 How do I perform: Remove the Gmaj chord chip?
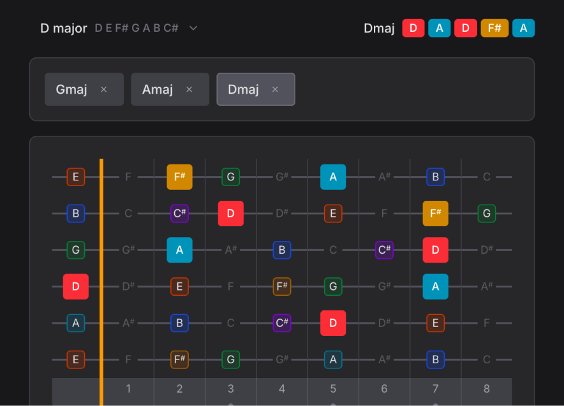pos(104,89)
